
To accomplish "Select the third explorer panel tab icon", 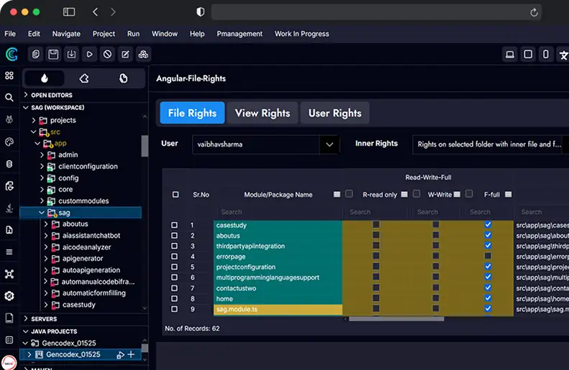I will (124, 78).
